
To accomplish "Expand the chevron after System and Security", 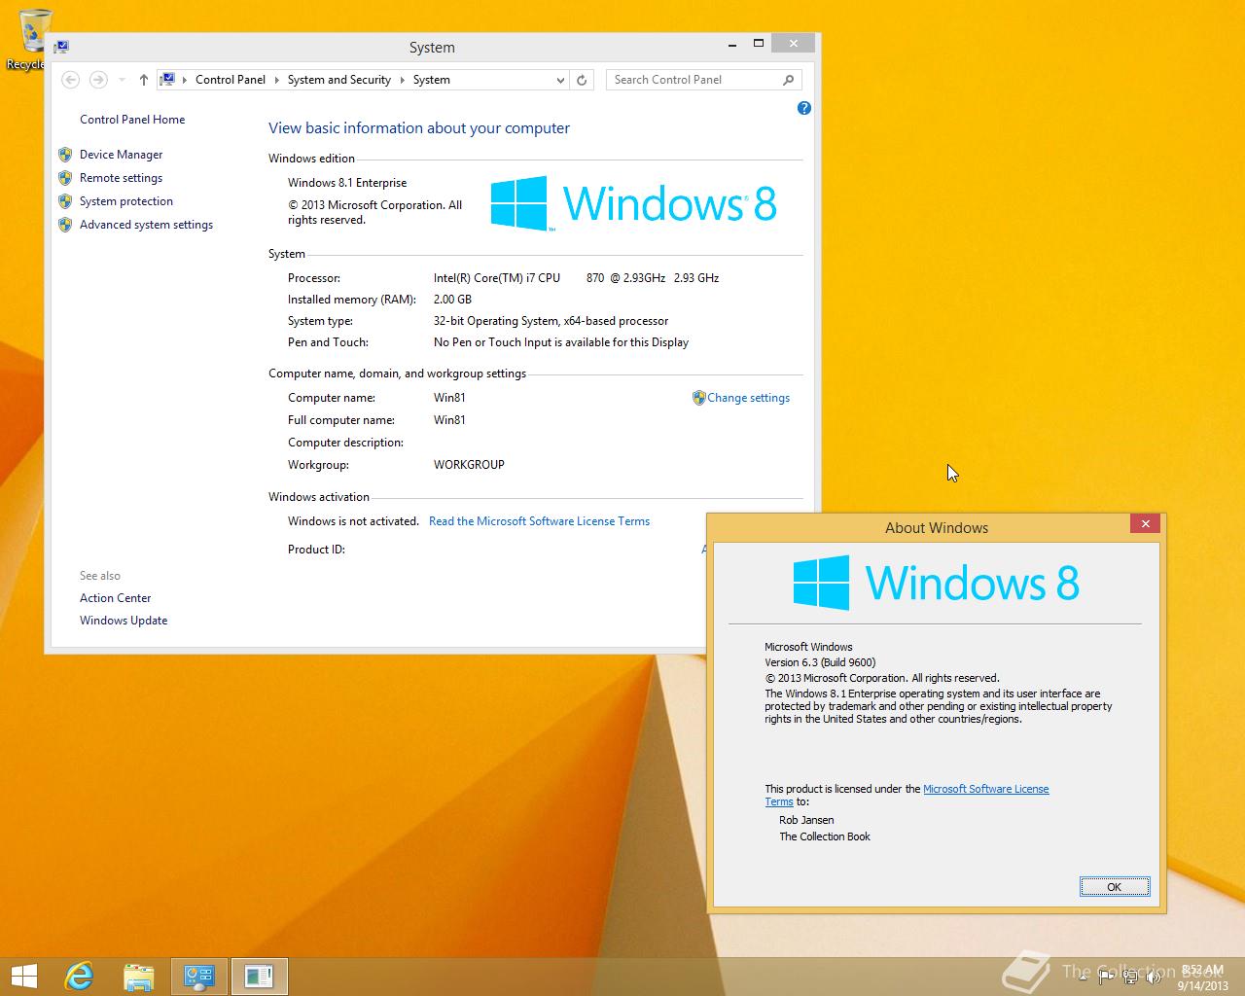I will coord(402,80).
